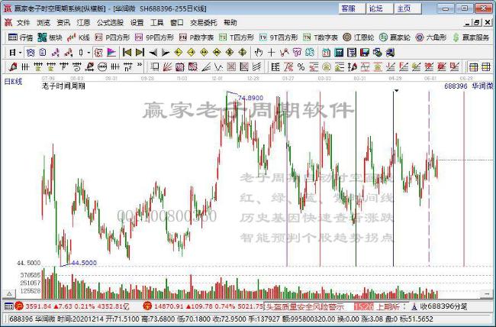This screenshot has height=327, width=496.
Task: Select the zigzag wave line tool
Action: [218, 67]
